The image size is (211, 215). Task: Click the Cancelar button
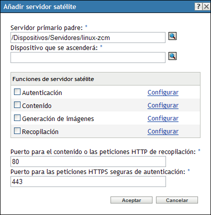[x=177, y=200]
